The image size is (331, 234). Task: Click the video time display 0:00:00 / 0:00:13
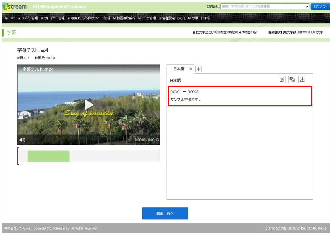coord(147,140)
